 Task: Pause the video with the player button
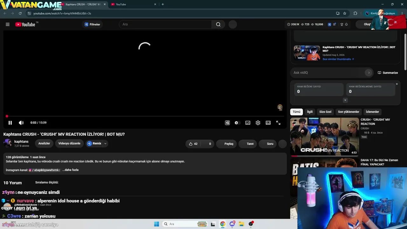pos(10,123)
